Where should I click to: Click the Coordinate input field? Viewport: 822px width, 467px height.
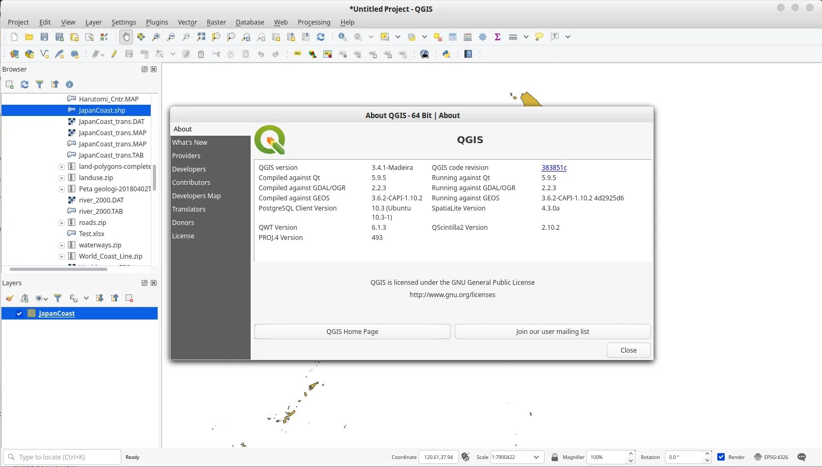(438, 457)
